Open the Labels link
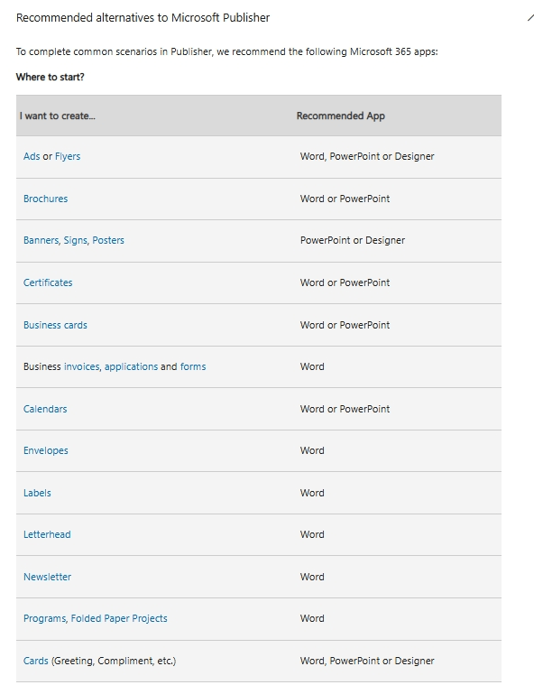 click(37, 493)
